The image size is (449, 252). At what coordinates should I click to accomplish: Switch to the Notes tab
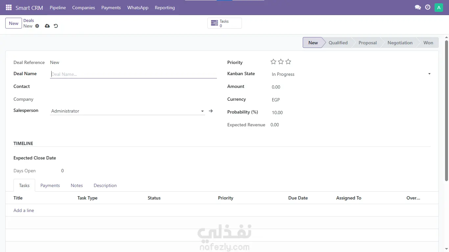77,185
